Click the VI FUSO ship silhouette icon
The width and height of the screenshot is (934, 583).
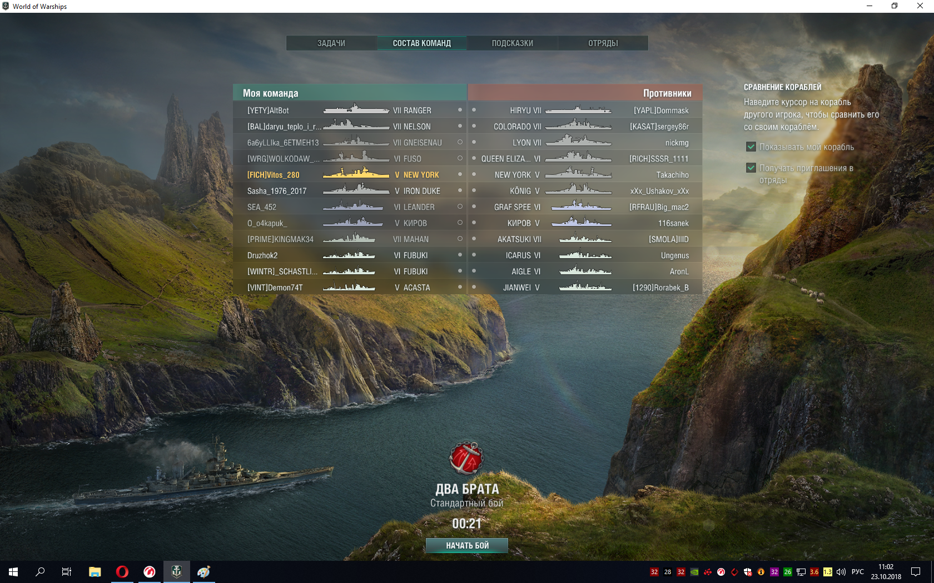point(356,158)
